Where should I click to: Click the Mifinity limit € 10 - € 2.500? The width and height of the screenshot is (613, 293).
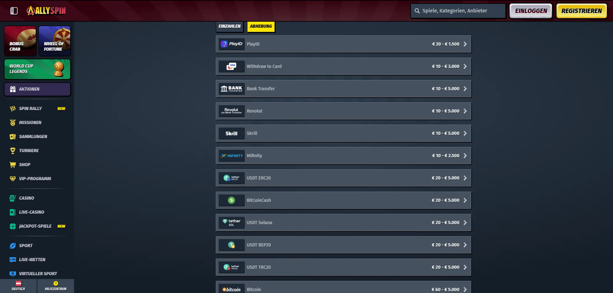446,156
